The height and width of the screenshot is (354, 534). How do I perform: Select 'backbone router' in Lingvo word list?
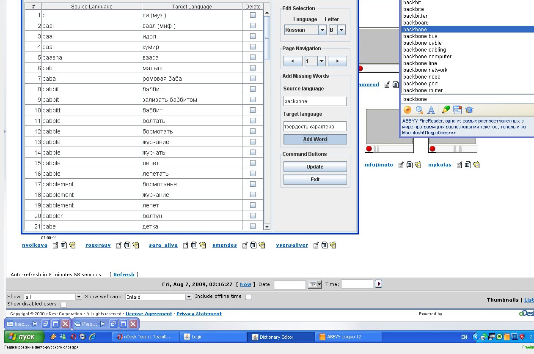coord(423,90)
